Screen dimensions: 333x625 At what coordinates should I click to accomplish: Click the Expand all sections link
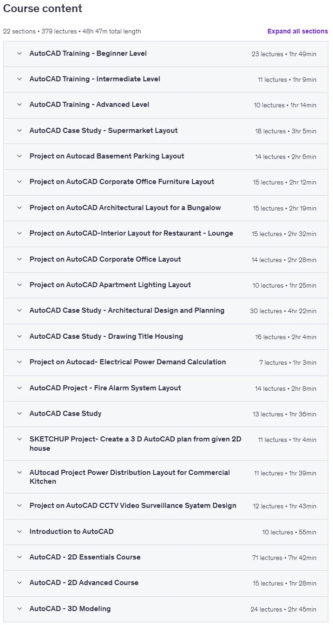tap(298, 31)
